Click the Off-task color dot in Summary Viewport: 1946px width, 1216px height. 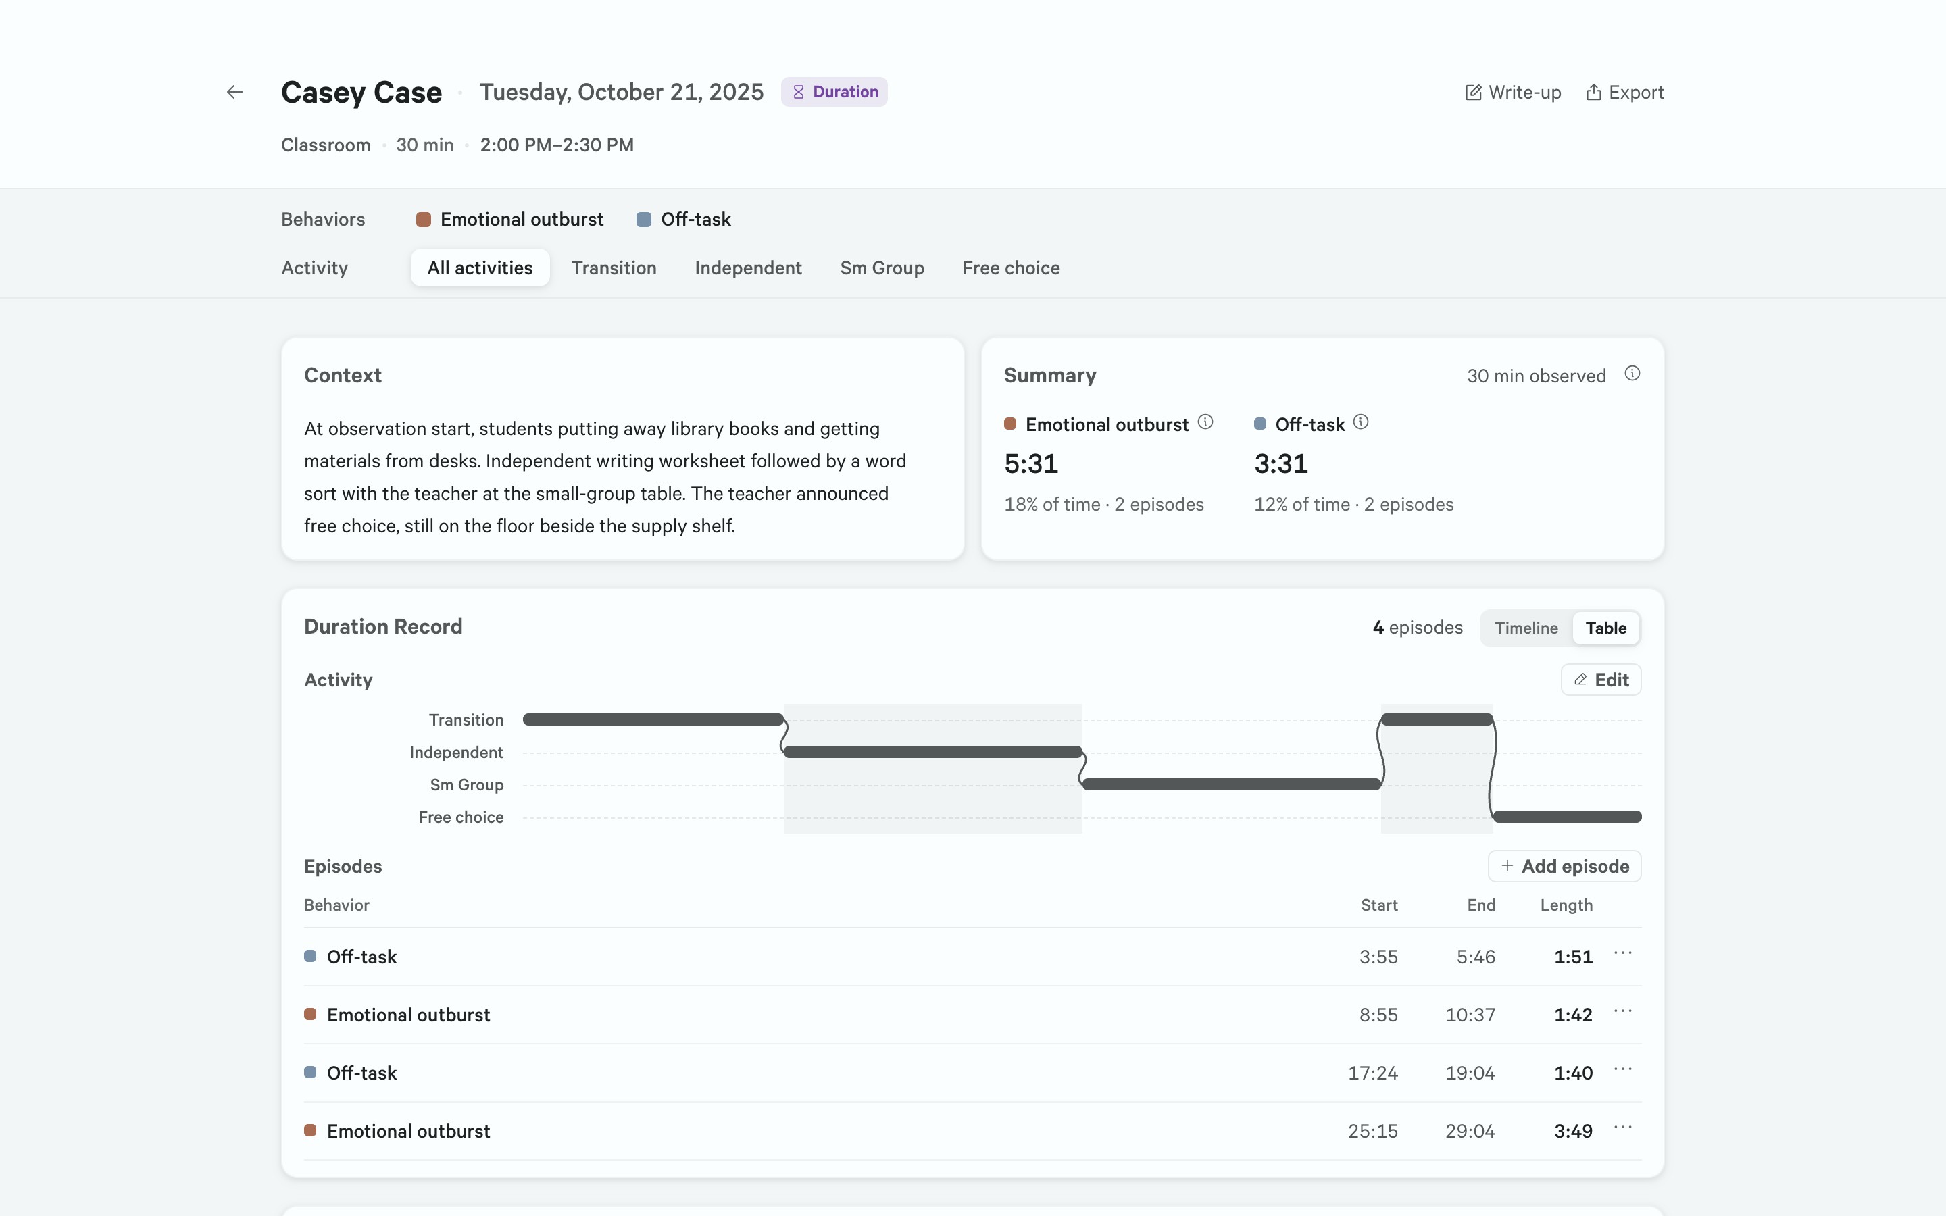[1260, 424]
